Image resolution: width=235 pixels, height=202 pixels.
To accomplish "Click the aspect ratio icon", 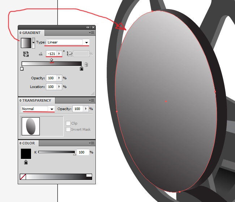I will (69, 54).
